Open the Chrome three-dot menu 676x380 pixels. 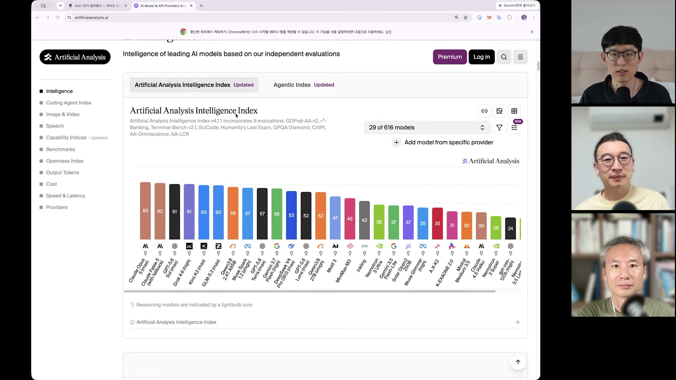tap(534, 18)
